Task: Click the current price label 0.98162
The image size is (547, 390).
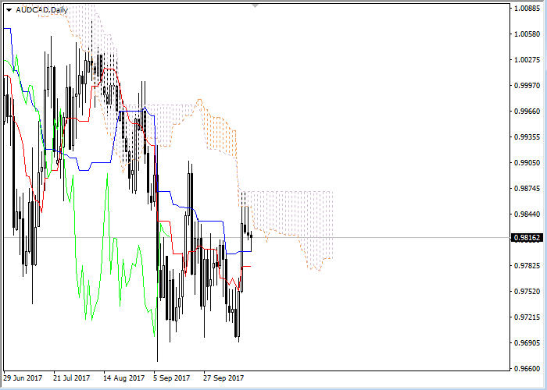Action: (527, 238)
